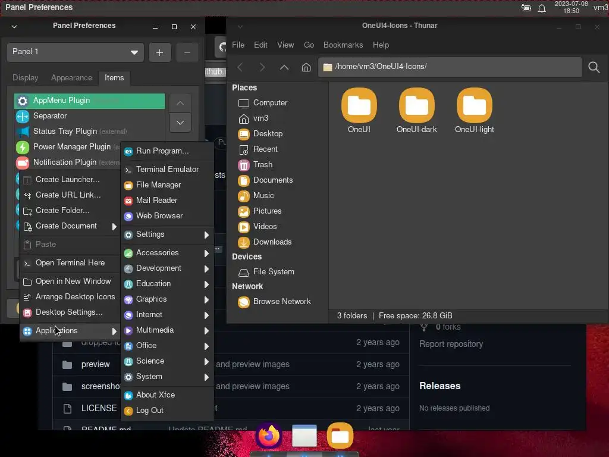Screen dimensions: 609x457
Task: Click the power manager tray icon
Action: tap(526, 8)
